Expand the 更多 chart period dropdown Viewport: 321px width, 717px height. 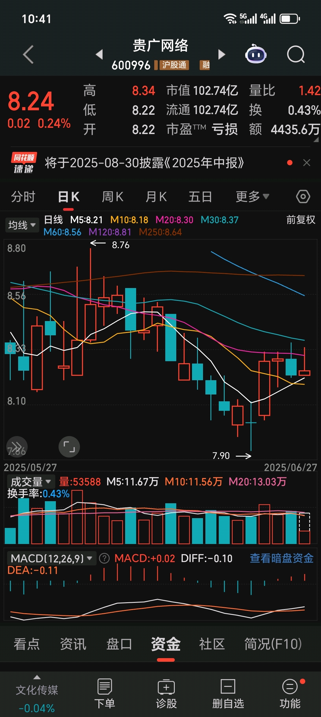point(252,196)
